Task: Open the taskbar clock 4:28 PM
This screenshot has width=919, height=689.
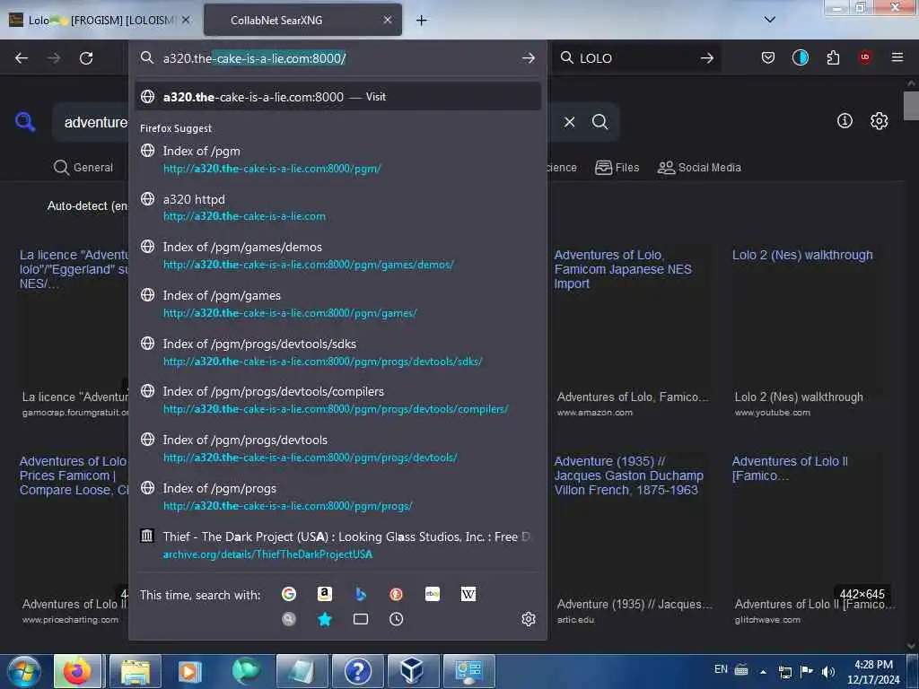Action: [873, 672]
